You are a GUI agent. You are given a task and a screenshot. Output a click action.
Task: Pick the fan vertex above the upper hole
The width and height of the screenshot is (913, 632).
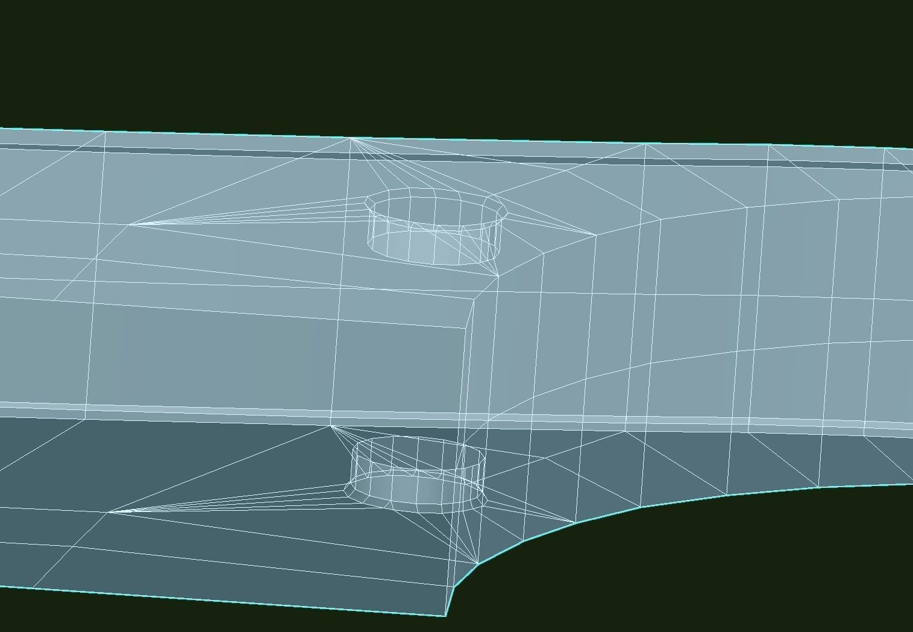tap(351, 139)
